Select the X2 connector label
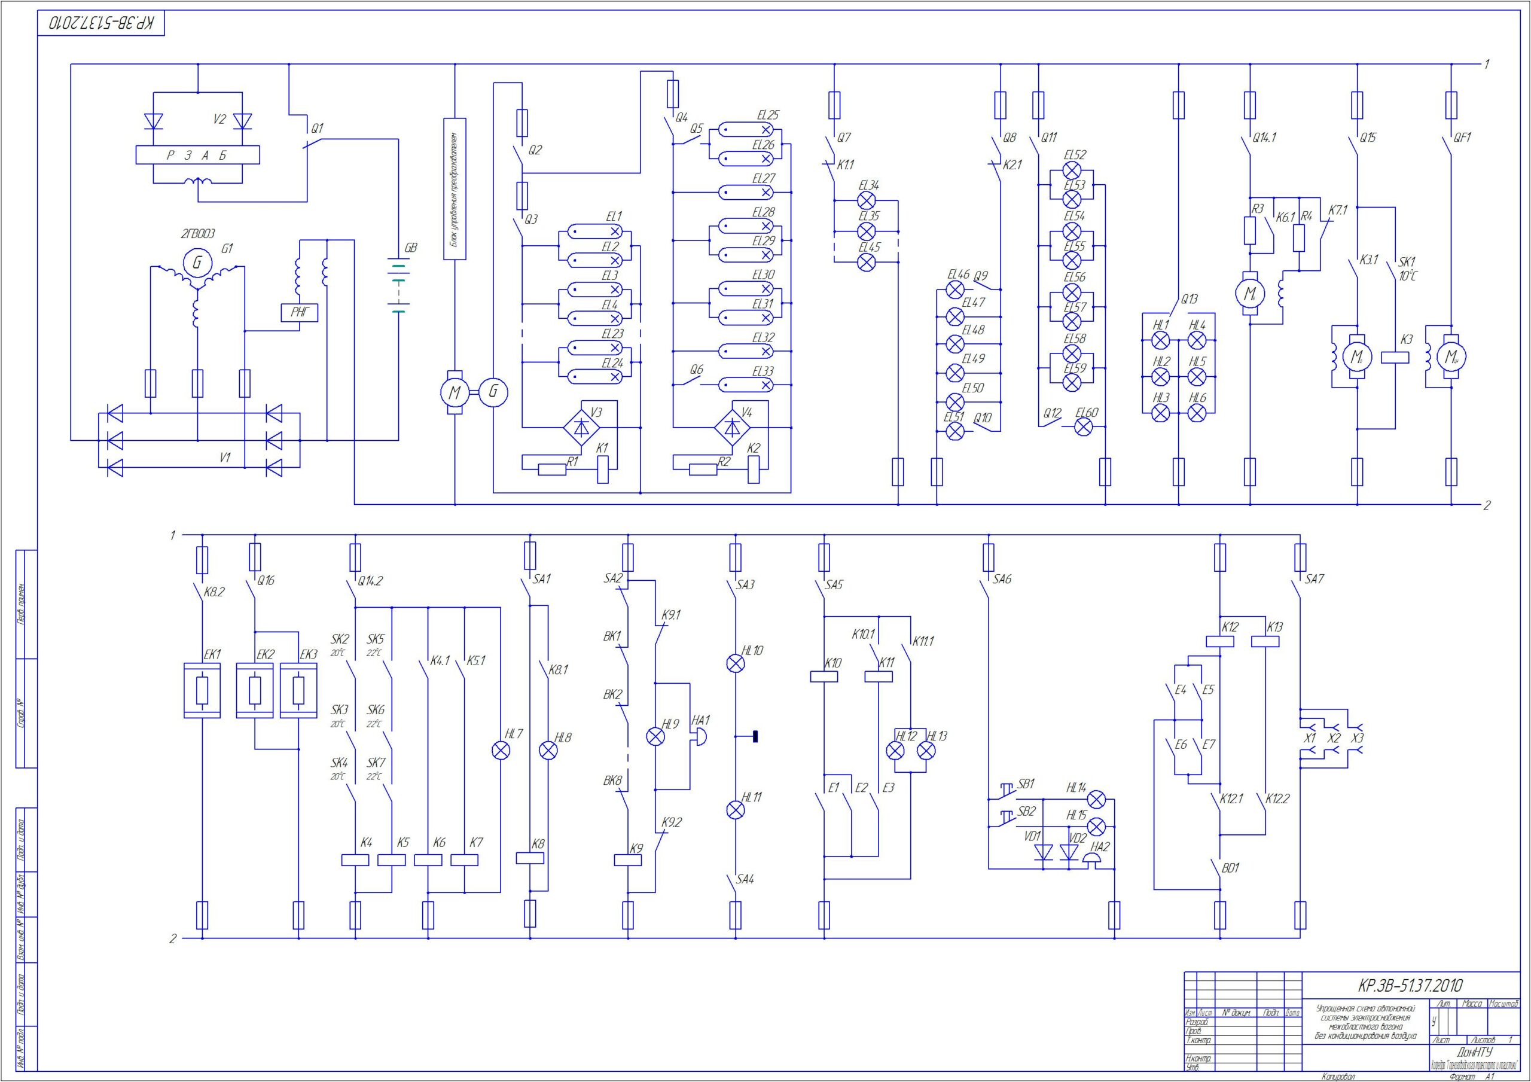Screen dimensions: 1531x1082 [x=1334, y=739]
